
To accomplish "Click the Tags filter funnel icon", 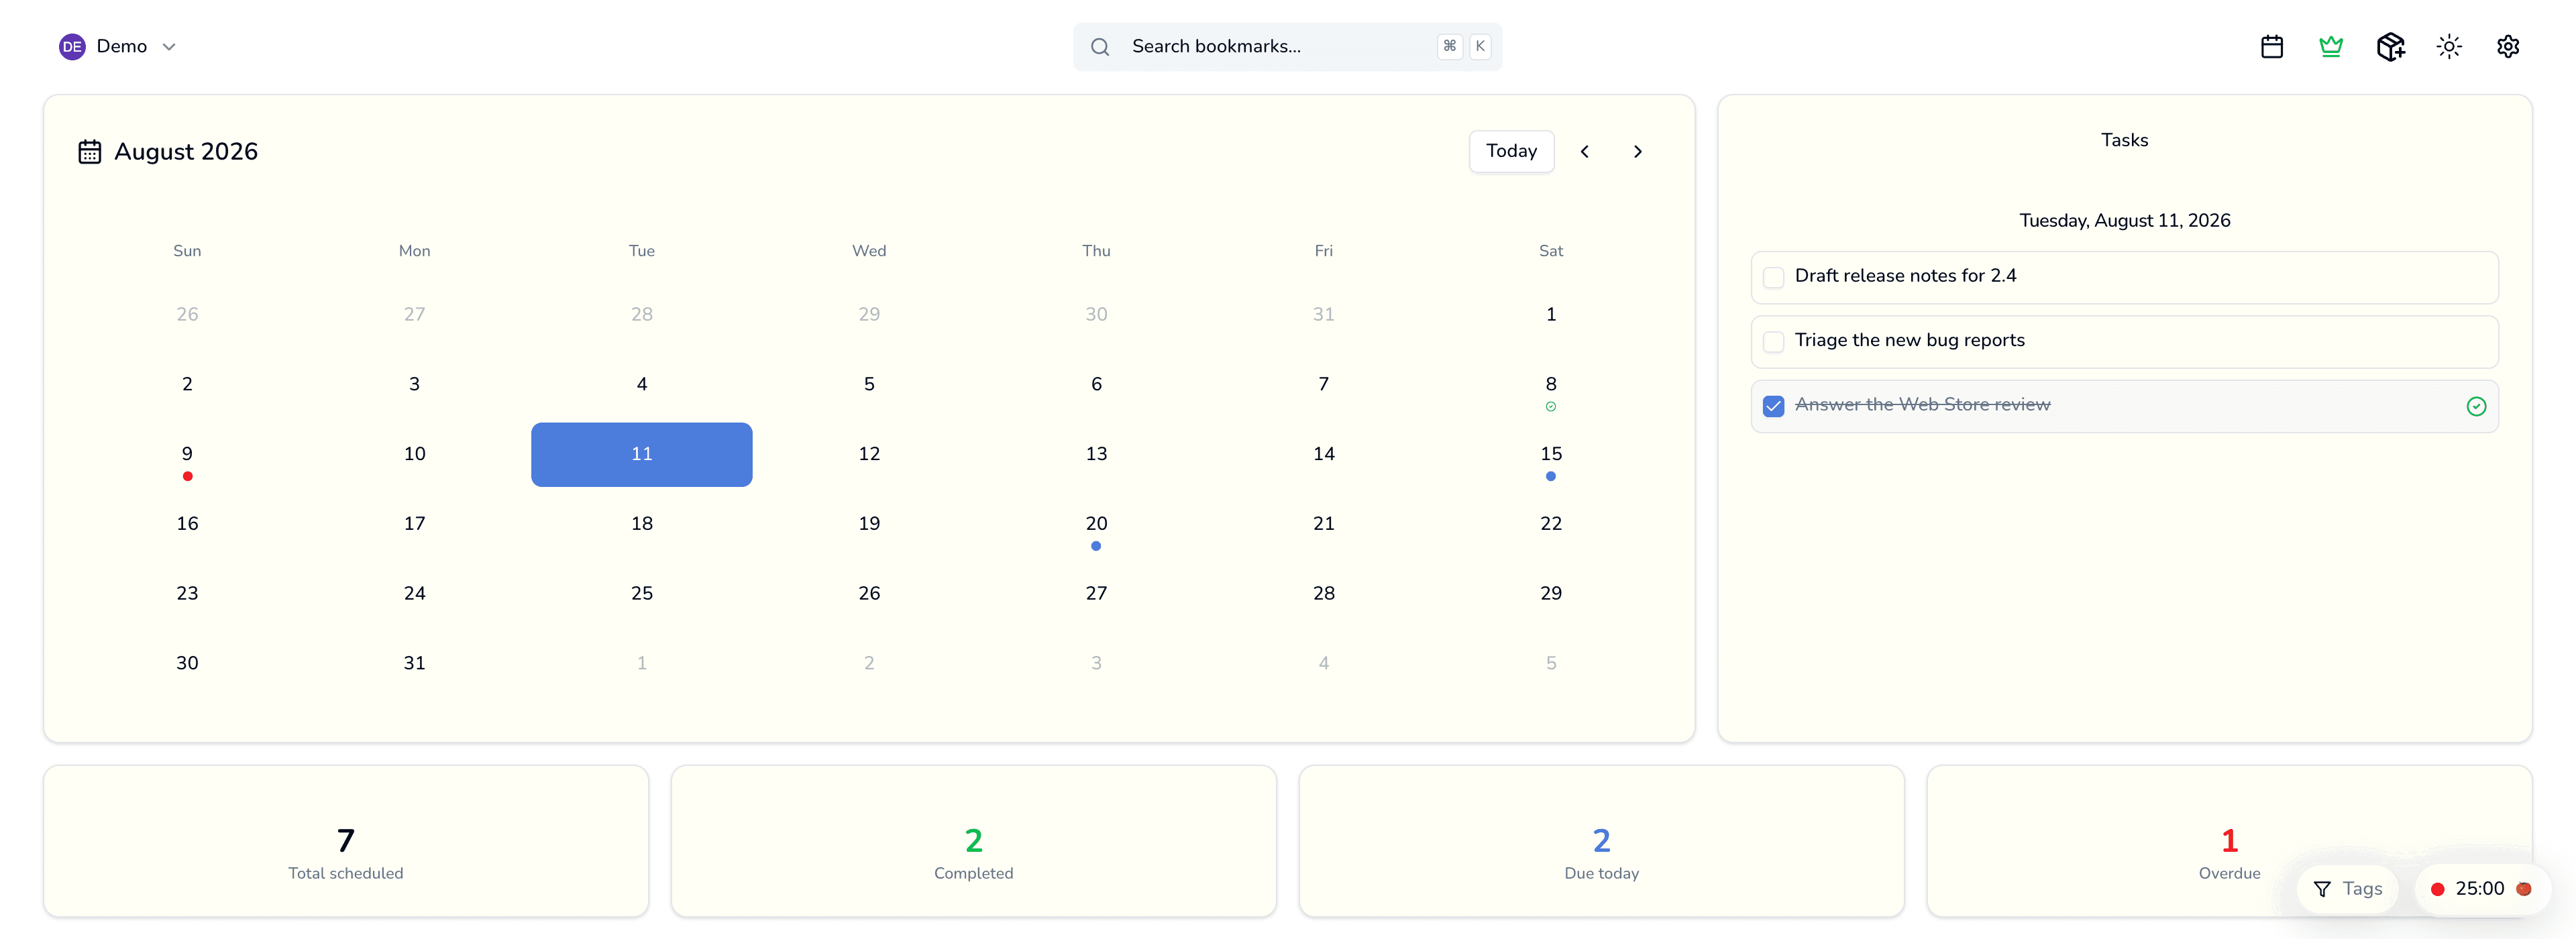I will (x=2323, y=889).
